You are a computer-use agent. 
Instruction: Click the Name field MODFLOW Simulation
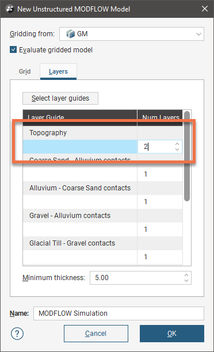point(119,313)
